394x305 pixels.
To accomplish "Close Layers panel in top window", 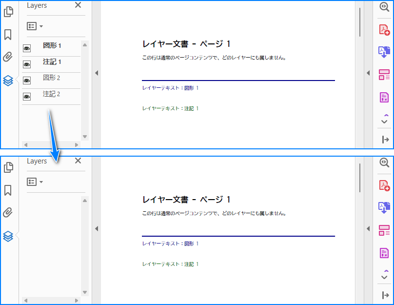I will click(78, 5).
